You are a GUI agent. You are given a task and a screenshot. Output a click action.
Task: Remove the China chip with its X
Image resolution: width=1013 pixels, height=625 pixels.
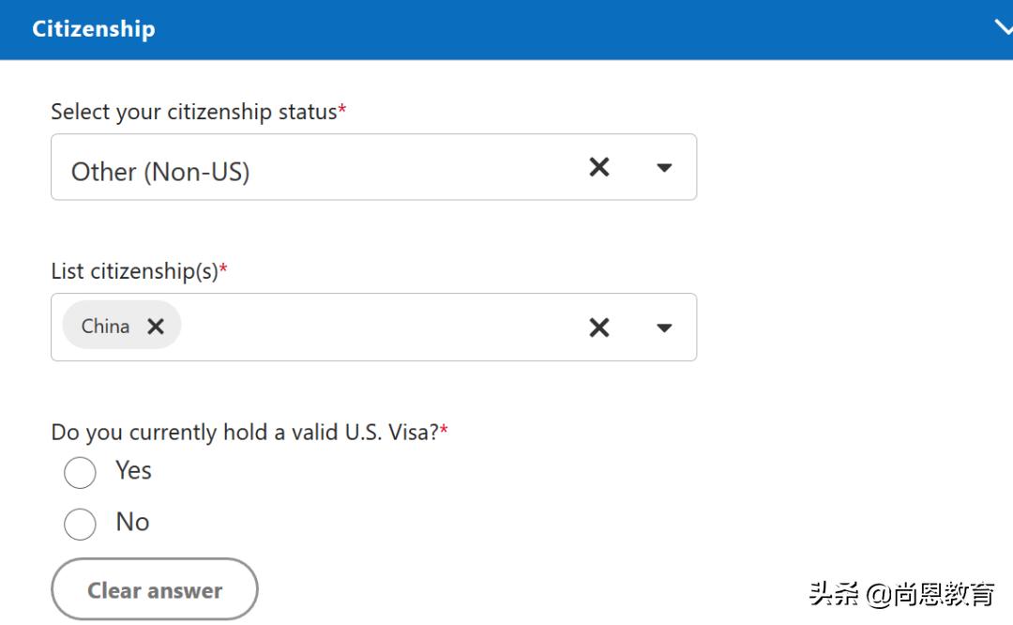pos(156,326)
